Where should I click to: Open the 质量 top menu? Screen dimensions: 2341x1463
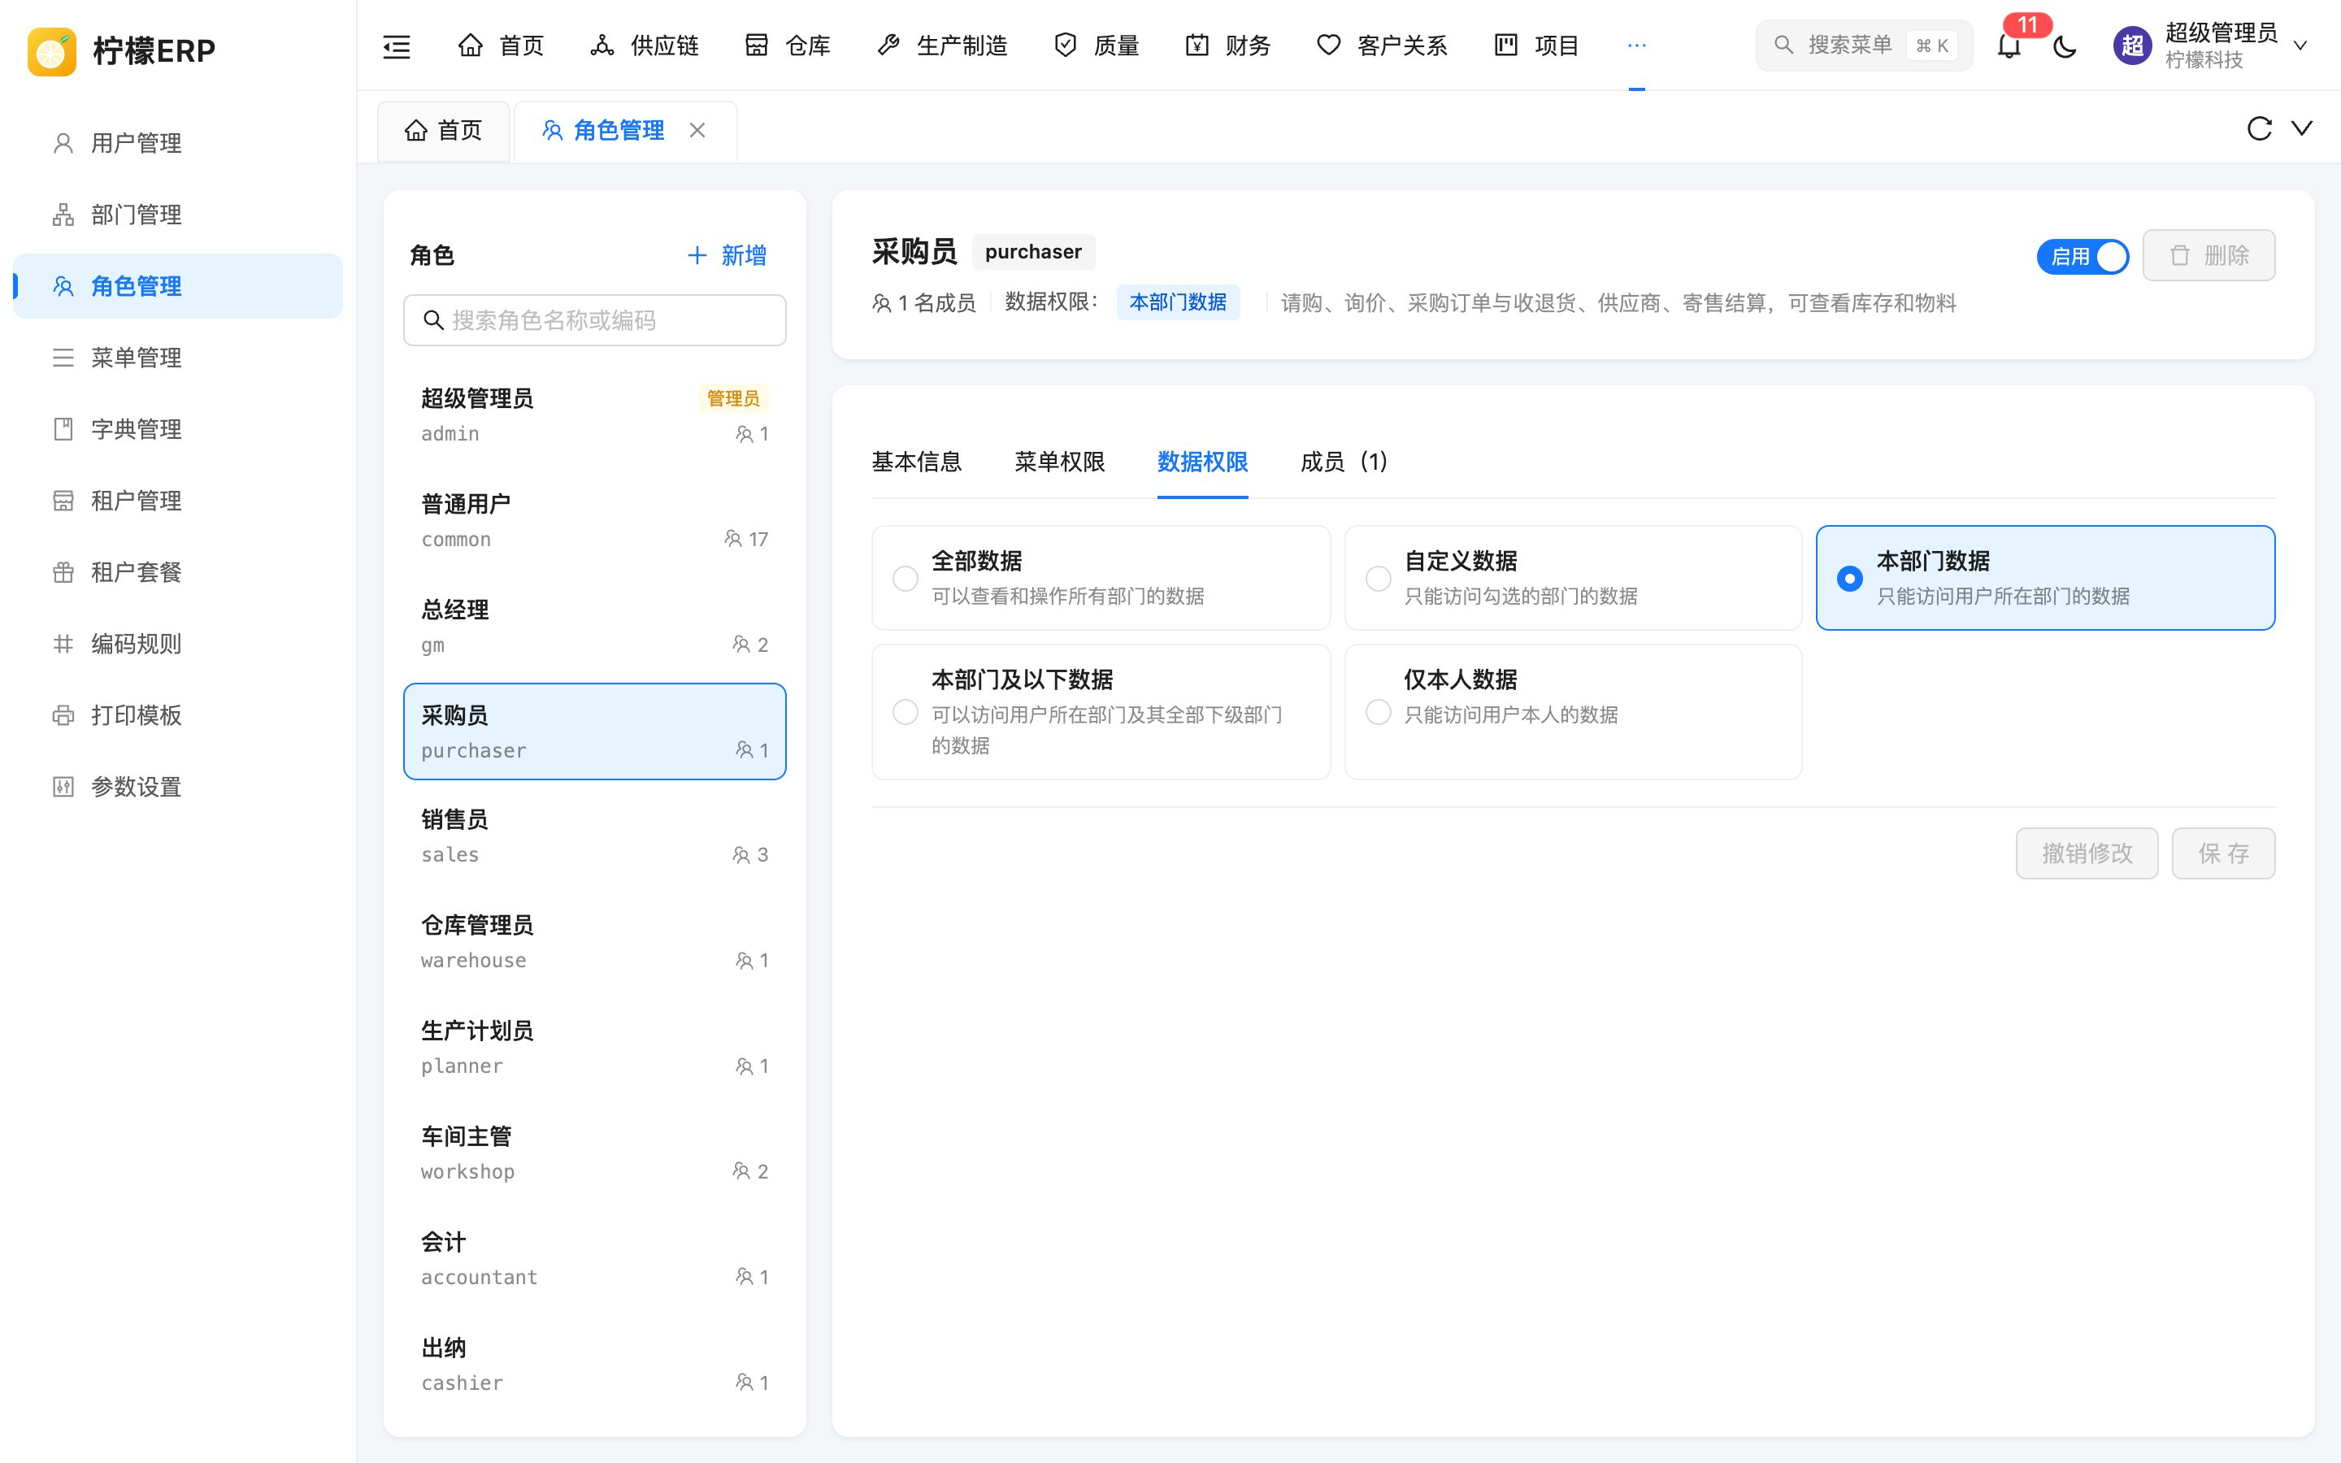click(1096, 46)
